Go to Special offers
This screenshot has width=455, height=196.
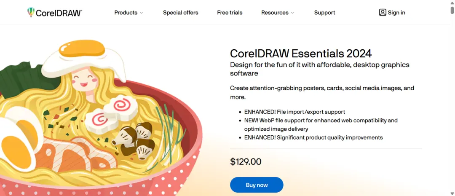(x=181, y=13)
